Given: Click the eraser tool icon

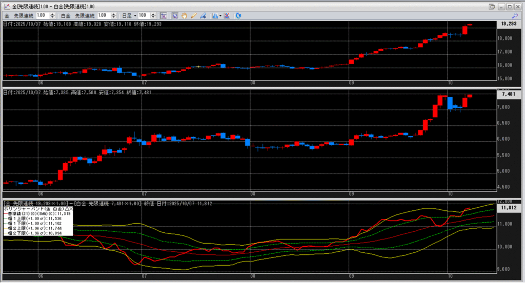Looking at the screenshot, I should tap(204, 16).
